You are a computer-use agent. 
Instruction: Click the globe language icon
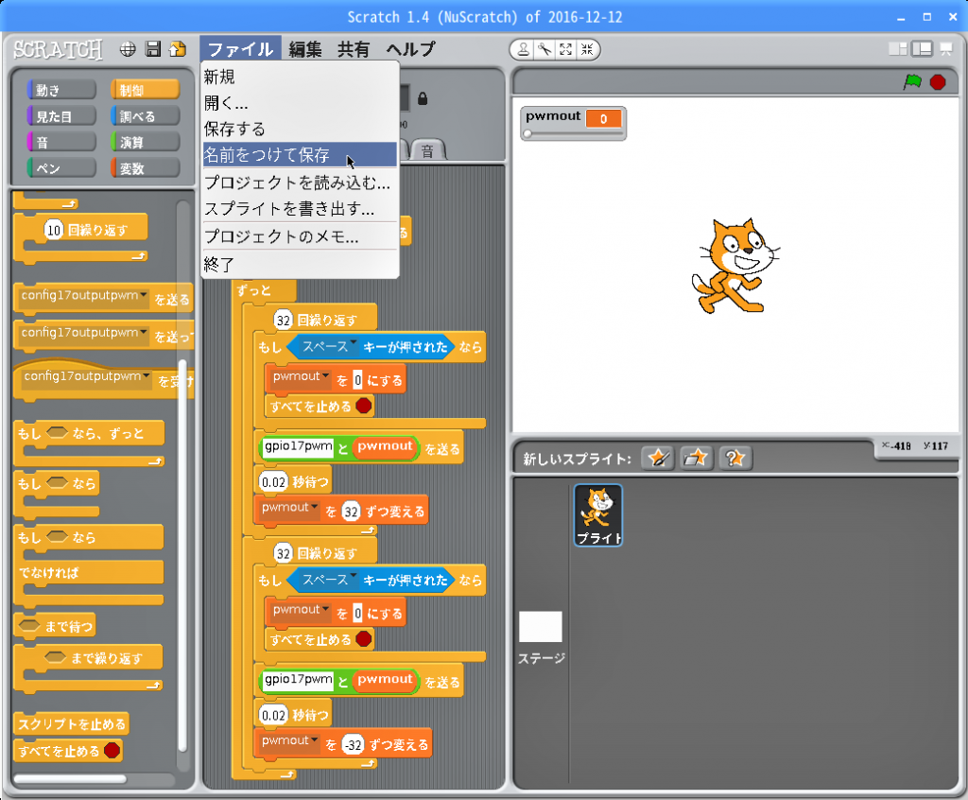tap(128, 49)
